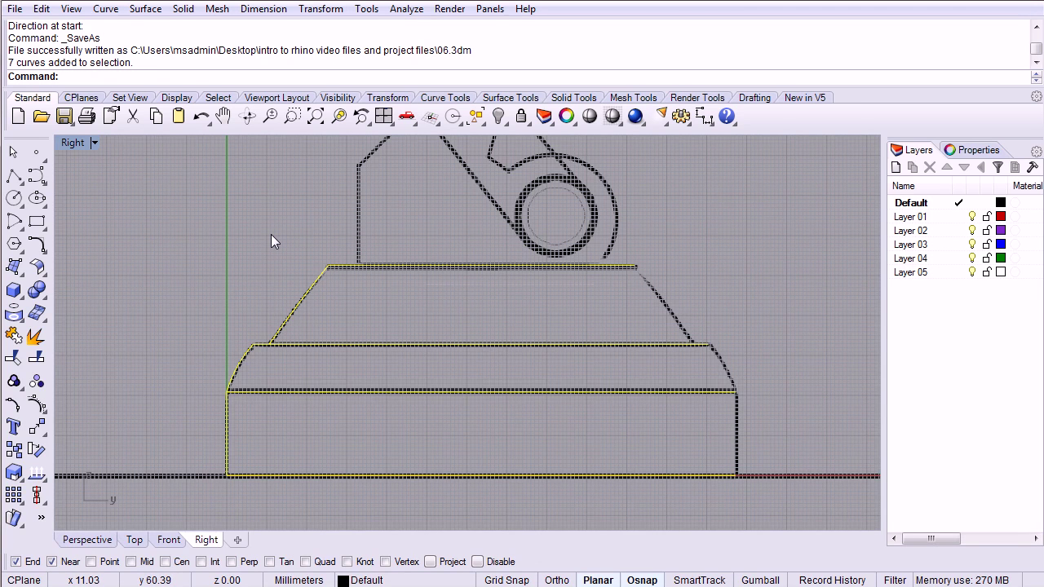Toggle SmartTrack in status bar
Image resolution: width=1044 pixels, height=587 pixels.
coord(699,580)
